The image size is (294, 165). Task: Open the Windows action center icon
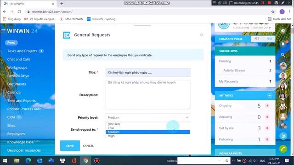(x=287, y=161)
